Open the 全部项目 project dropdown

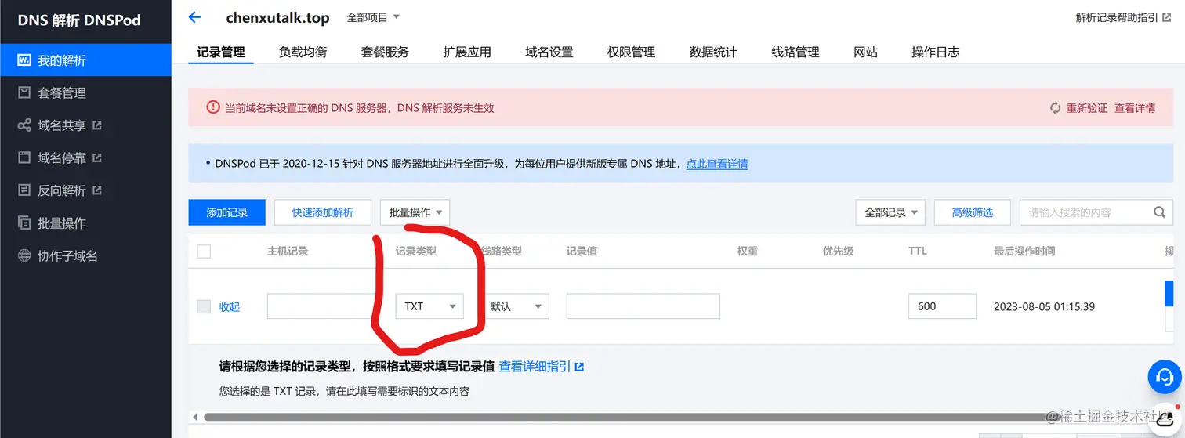coord(373,17)
